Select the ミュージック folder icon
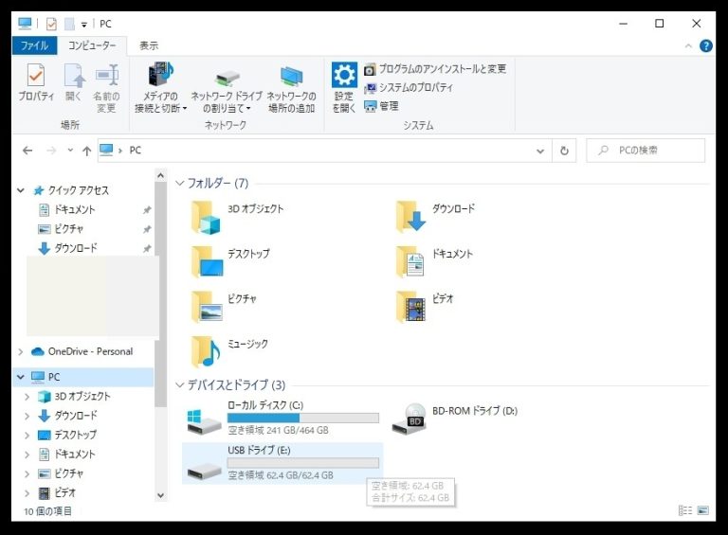Image resolution: width=728 pixels, height=535 pixels. click(x=206, y=351)
